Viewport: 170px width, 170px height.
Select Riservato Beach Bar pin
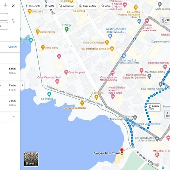coord(82,104)
